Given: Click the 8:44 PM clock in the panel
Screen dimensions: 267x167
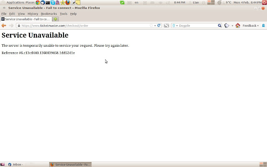Looking at the screenshot, I should point(179,3).
